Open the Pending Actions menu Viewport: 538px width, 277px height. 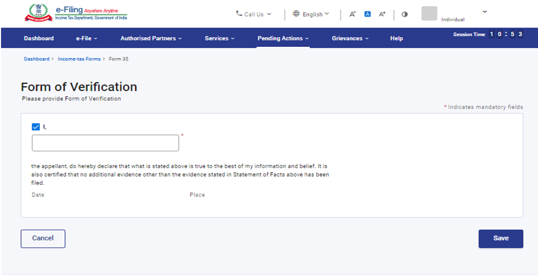[283, 38]
